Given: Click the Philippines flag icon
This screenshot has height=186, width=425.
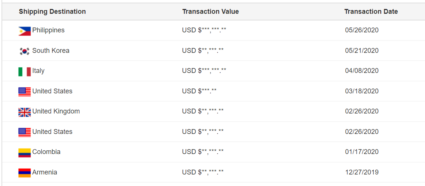Looking at the screenshot, I should 24,31.
